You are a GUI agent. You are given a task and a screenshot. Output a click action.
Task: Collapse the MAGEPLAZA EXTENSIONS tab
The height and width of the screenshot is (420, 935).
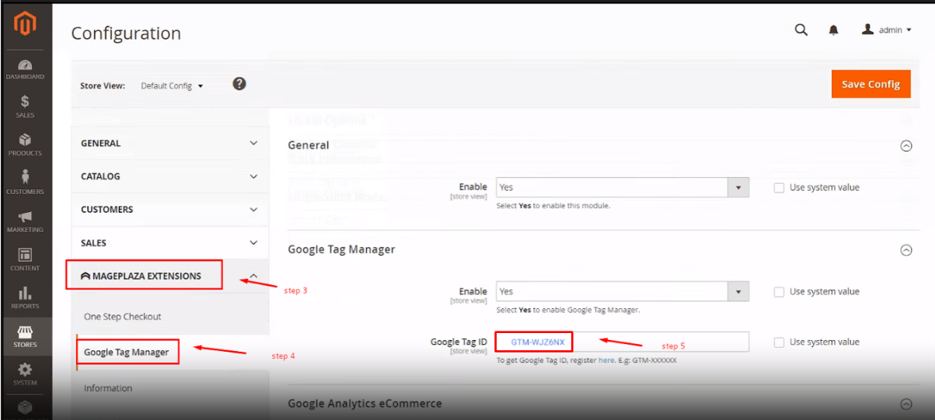(x=169, y=276)
